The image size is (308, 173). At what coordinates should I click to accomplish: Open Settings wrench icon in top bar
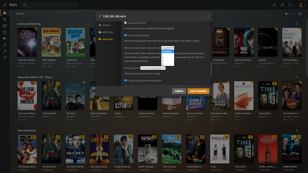pyautogui.click(x=282, y=5)
